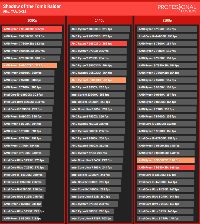200x224 pixels.
Task: Click the red Ryzen 7 9850X3D 266 fps bar
Action: [98, 44]
